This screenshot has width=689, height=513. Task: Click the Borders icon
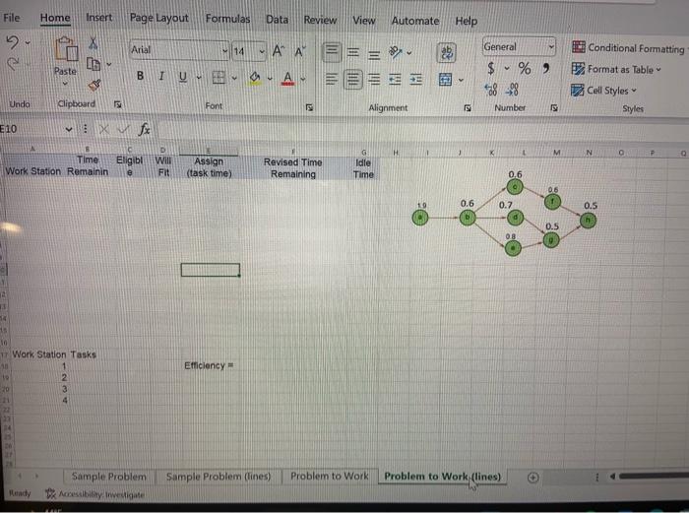(x=219, y=78)
